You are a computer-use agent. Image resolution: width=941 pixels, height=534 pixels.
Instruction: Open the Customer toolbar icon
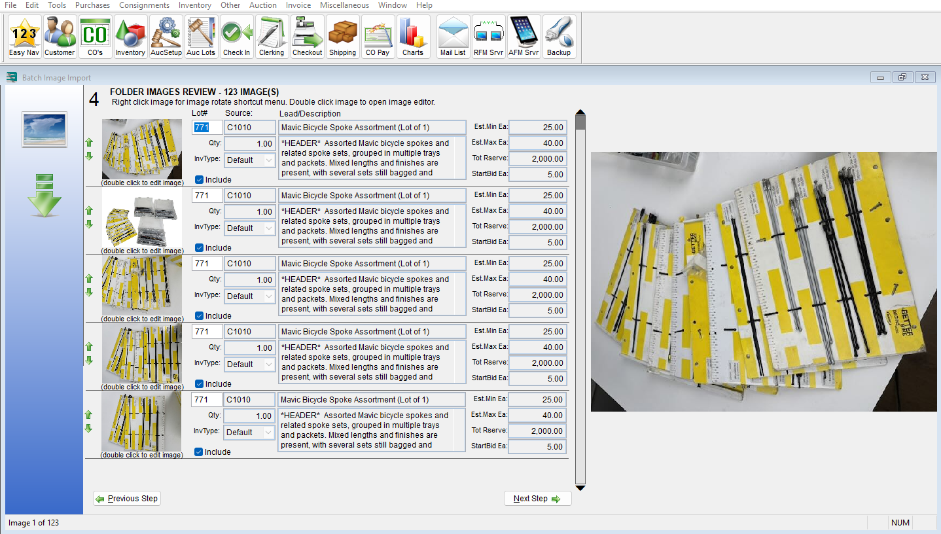[60, 37]
